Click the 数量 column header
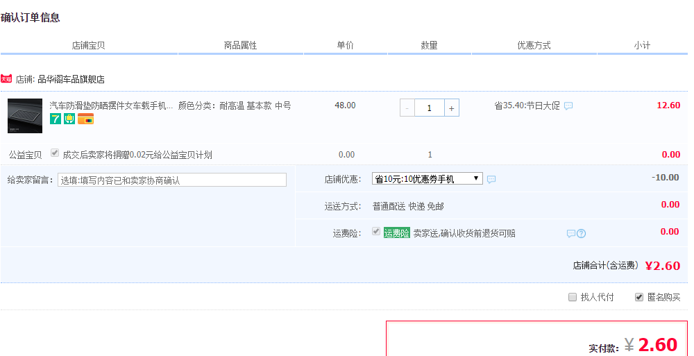Viewport: 694px width, 356px height. point(429,45)
